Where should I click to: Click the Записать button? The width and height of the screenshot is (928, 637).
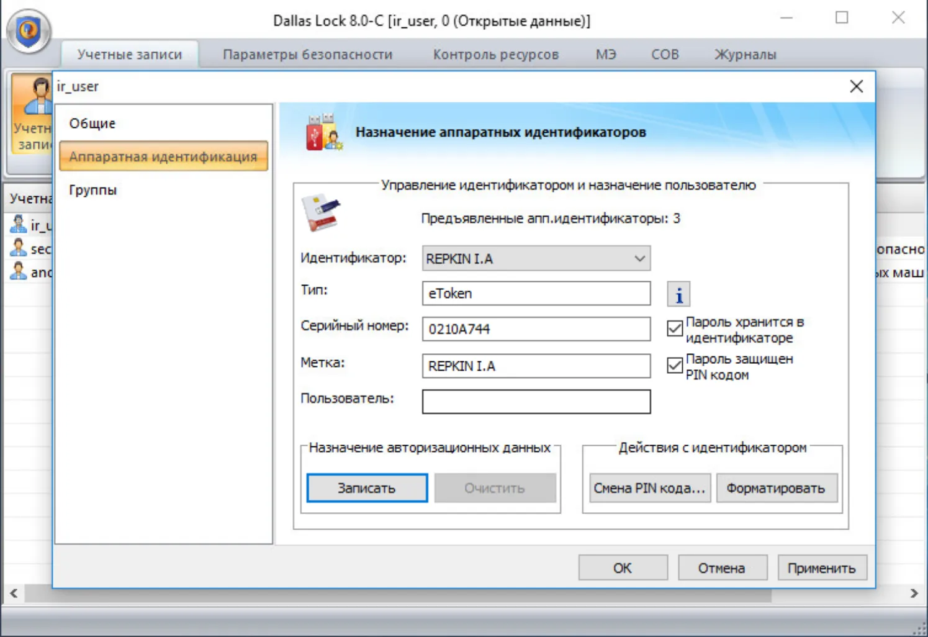coord(367,488)
